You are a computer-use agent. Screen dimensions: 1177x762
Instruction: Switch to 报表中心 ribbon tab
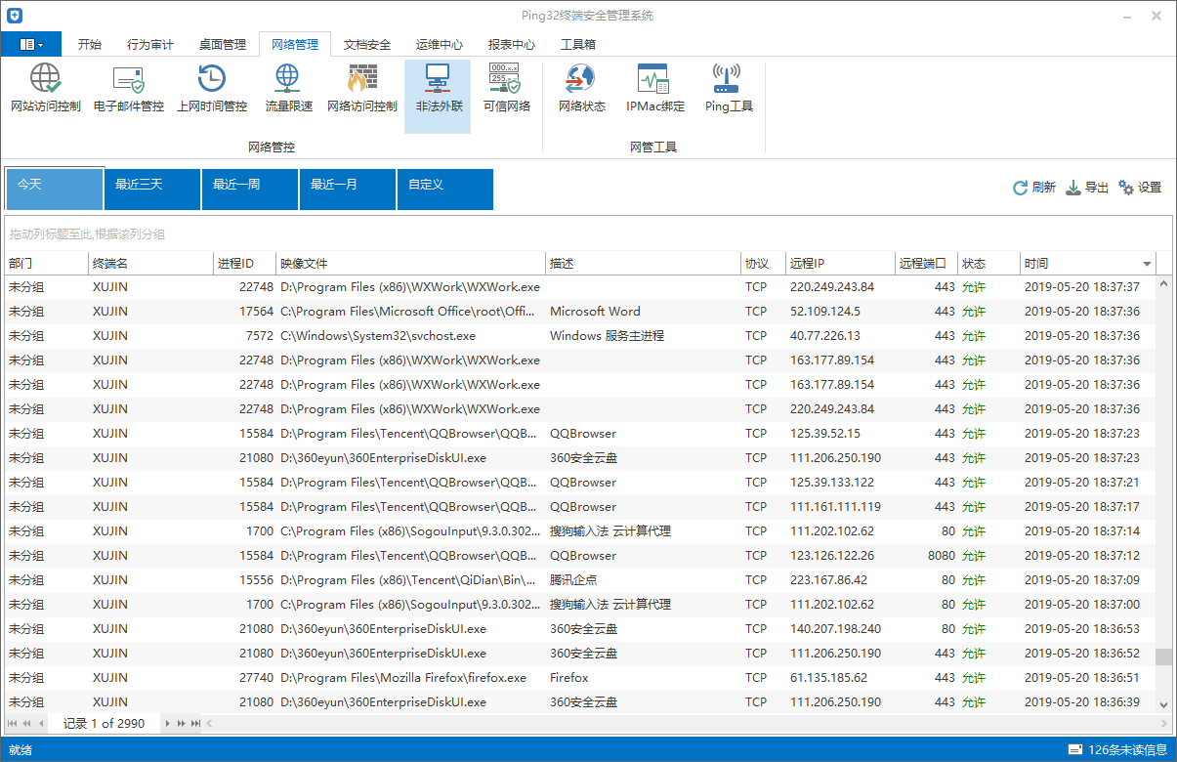click(x=512, y=44)
